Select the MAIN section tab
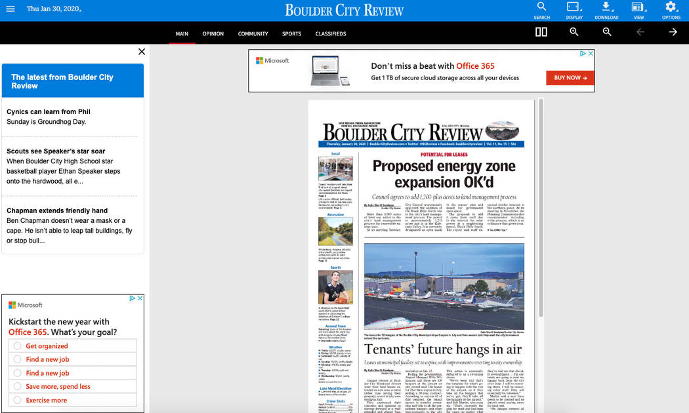The image size is (689, 413). 182,34
